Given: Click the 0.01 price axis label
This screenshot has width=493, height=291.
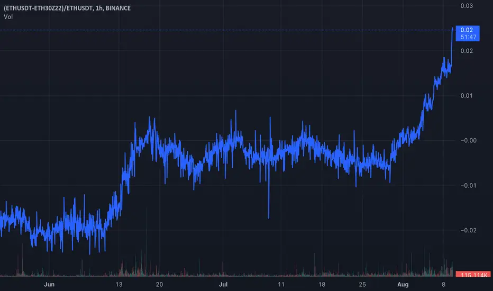Looking at the screenshot, I should [x=467, y=96].
